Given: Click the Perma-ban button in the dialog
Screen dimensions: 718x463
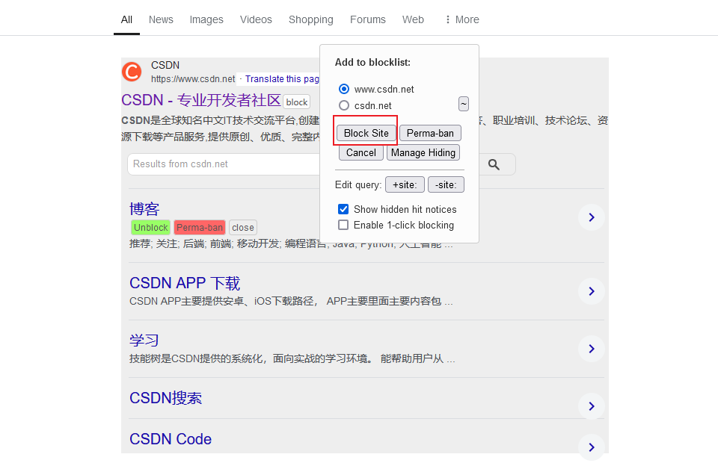Looking at the screenshot, I should 430,133.
